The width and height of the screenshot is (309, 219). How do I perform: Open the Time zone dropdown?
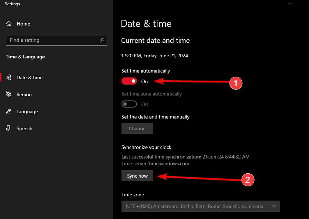pos(200,206)
